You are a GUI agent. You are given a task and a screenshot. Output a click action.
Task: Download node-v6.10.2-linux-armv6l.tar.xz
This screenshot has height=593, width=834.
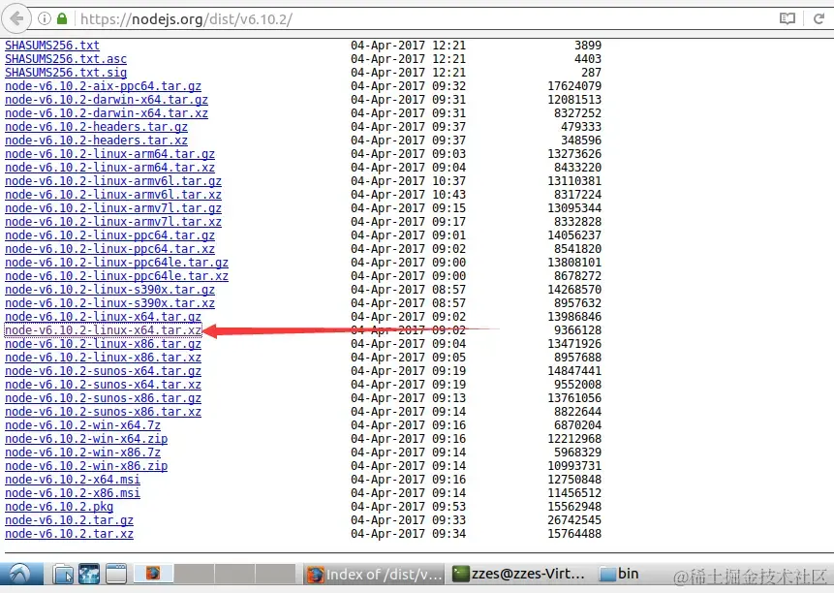[x=113, y=195]
